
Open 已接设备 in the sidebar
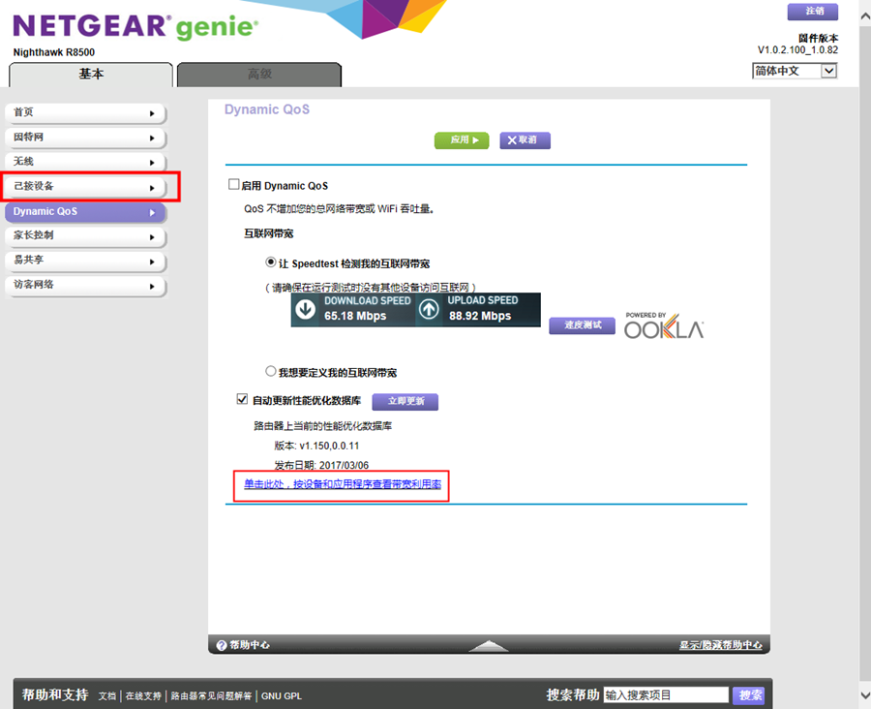click(x=87, y=186)
